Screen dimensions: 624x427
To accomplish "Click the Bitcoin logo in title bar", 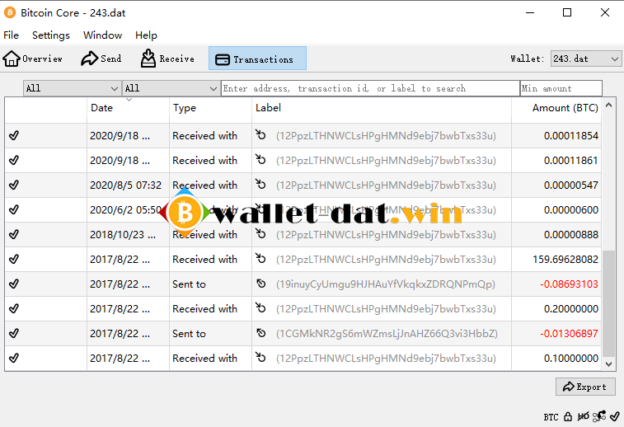I will [10, 12].
